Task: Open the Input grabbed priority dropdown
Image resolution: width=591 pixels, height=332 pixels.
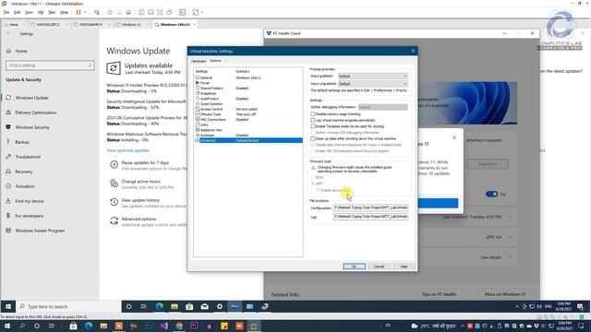Action: [x=373, y=76]
